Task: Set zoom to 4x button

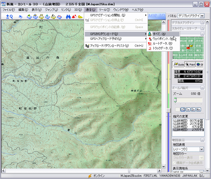Action: (198, 109)
